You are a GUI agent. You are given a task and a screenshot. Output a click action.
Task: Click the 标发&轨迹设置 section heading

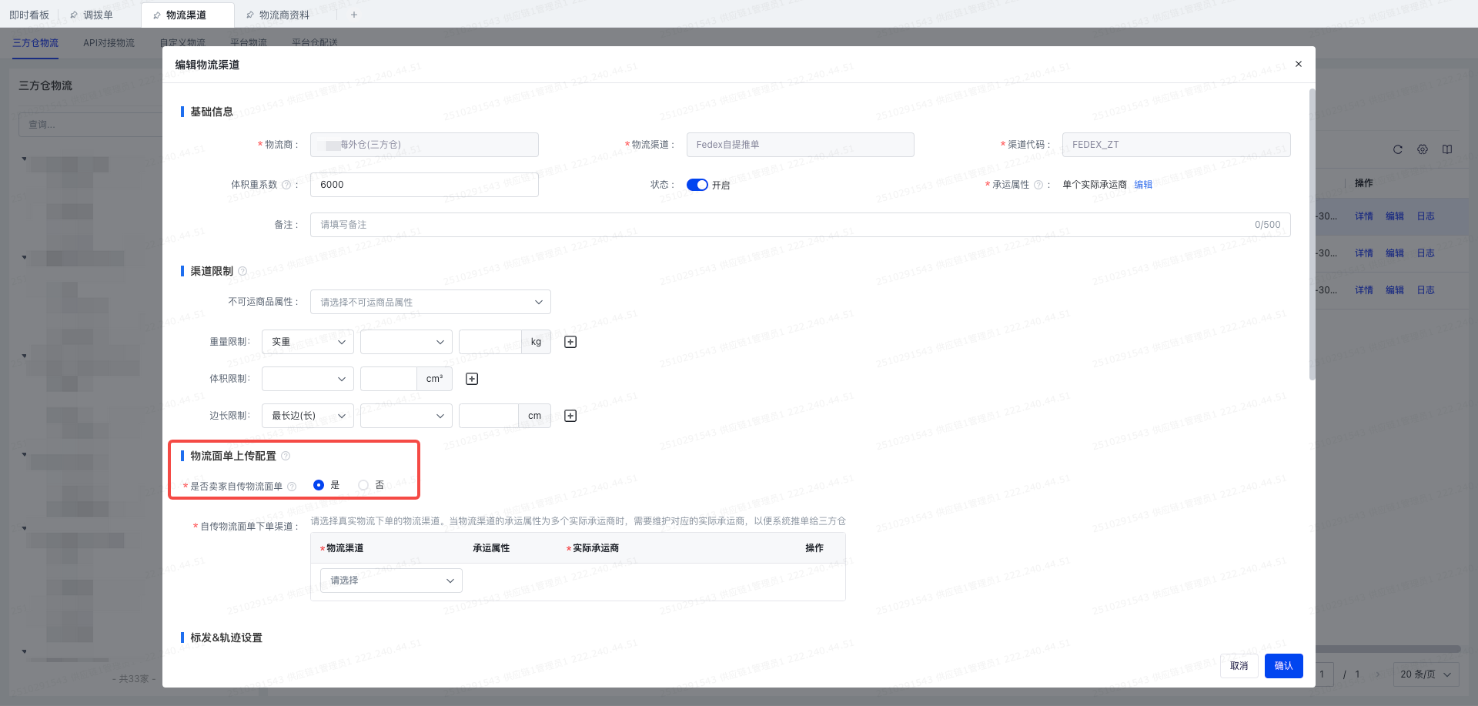pos(226,637)
